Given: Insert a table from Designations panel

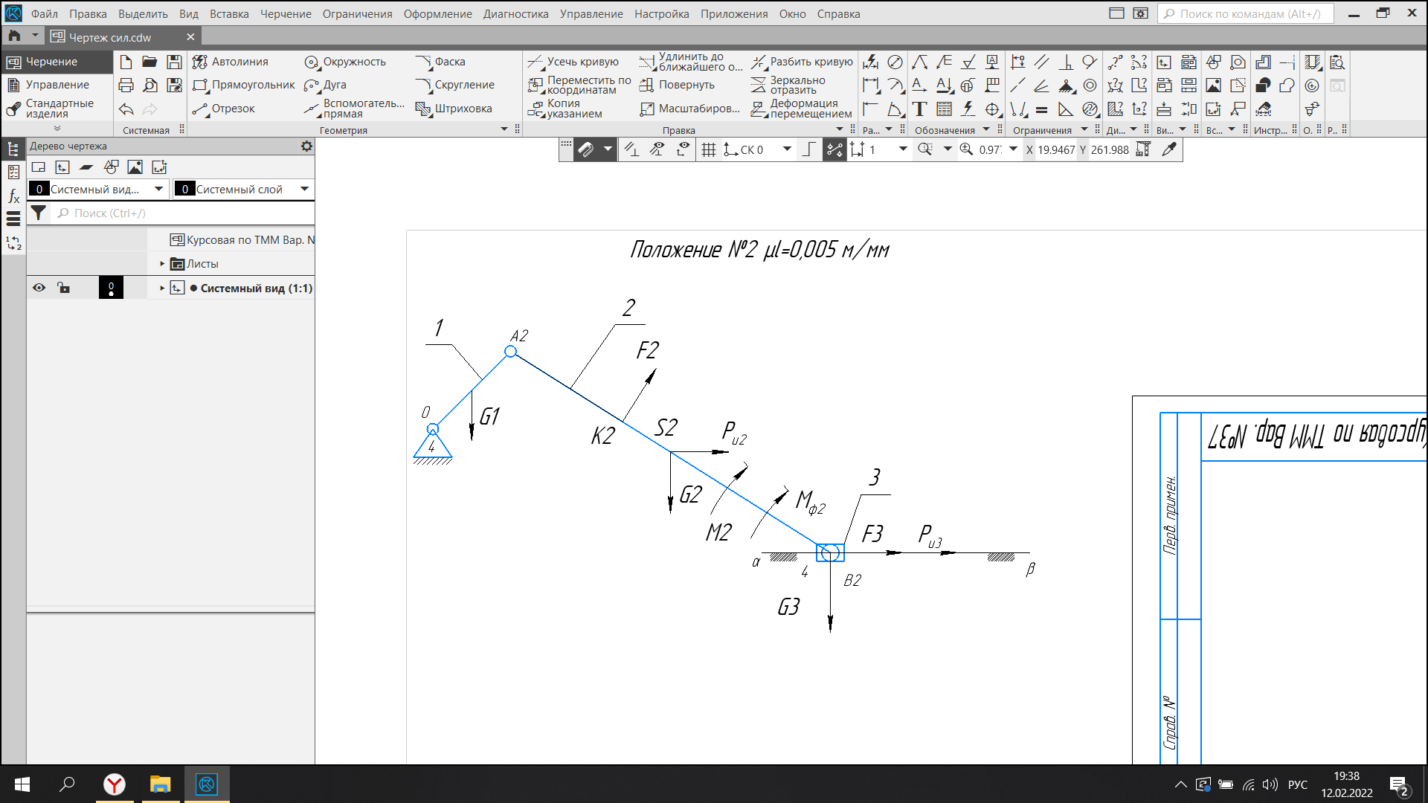Looking at the screenshot, I should point(944,109).
